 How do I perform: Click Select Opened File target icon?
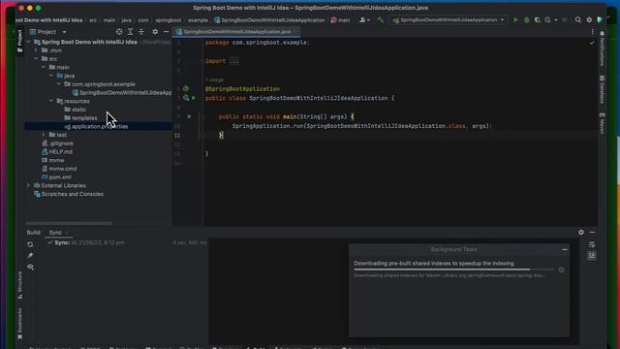(119, 32)
